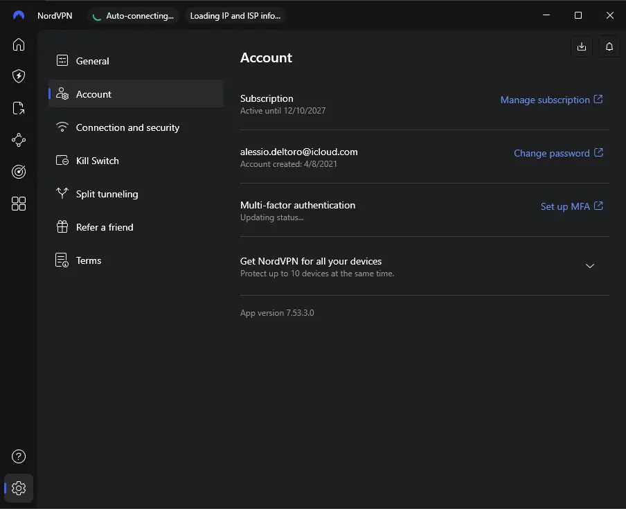The height and width of the screenshot is (509, 626).
Task: Click Protect up to 10 devices text
Action: coord(317,274)
